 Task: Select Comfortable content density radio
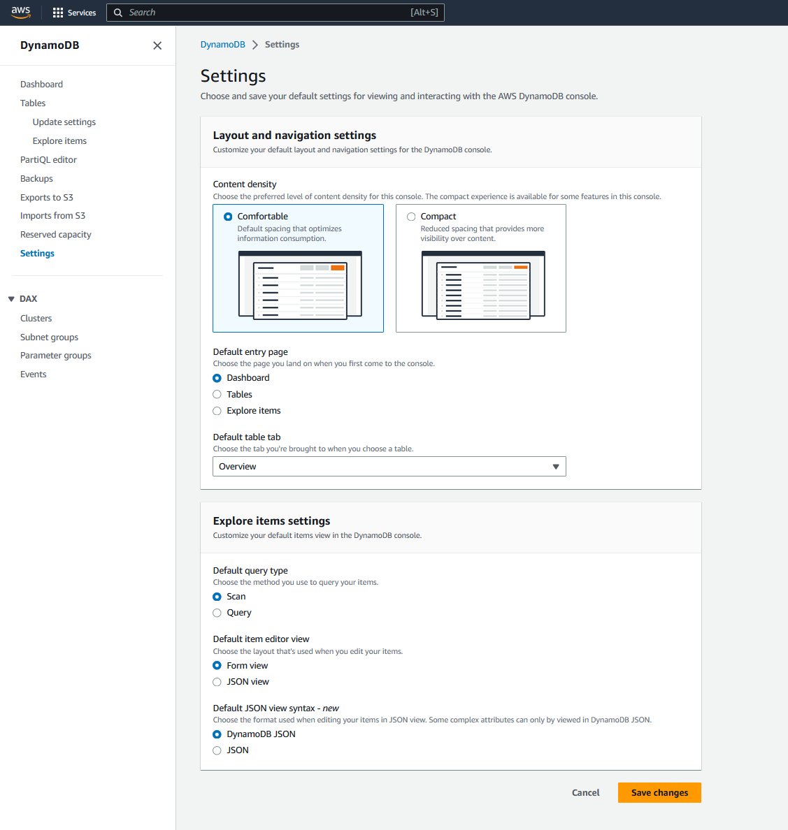tap(228, 217)
